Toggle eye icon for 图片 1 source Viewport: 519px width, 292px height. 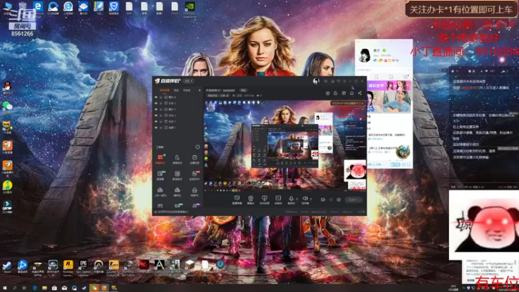(156, 109)
